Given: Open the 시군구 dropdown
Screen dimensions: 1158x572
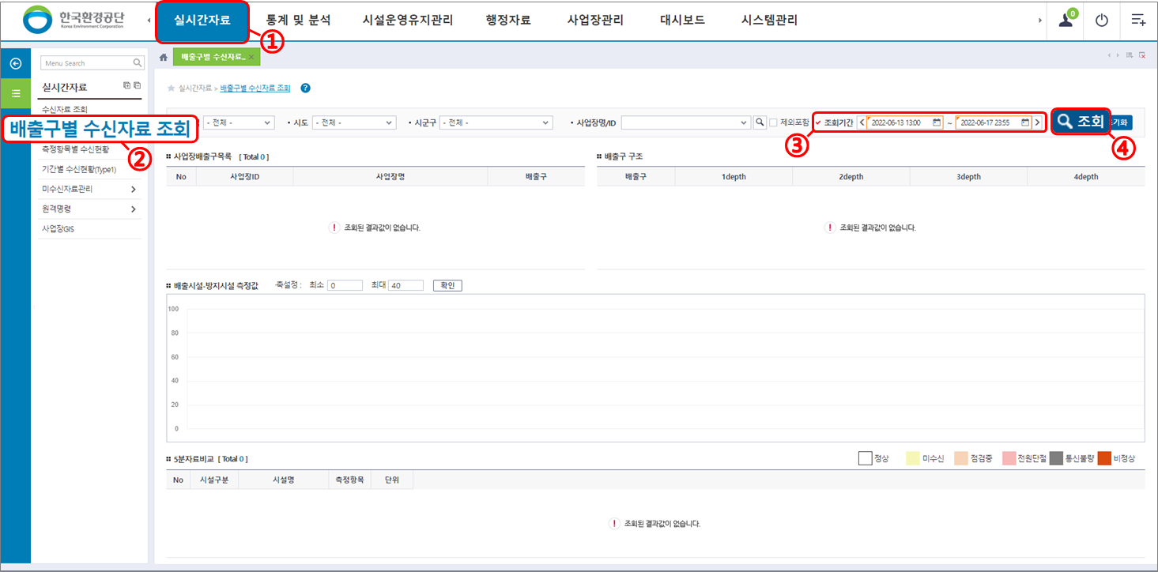Looking at the screenshot, I should click(496, 122).
